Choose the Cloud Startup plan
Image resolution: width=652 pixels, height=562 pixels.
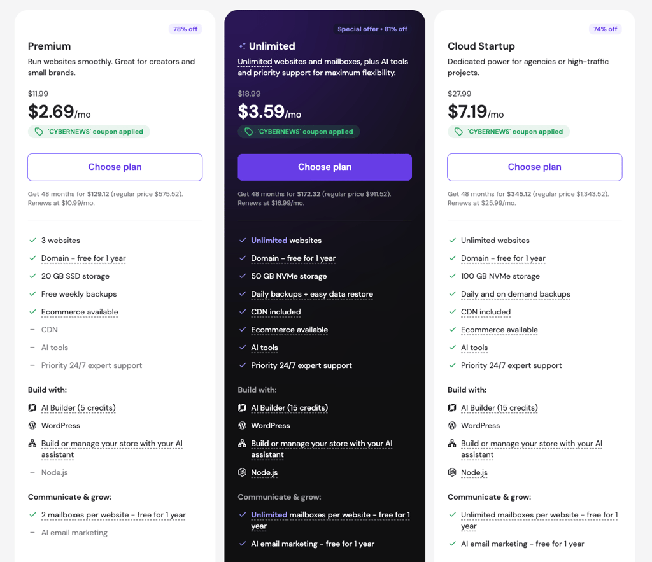pyautogui.click(x=535, y=167)
